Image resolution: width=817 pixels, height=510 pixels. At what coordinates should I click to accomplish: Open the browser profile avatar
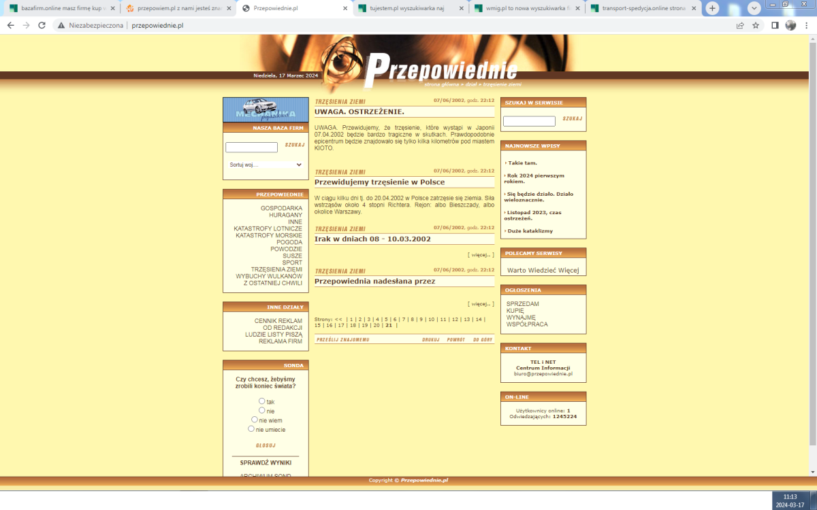tap(790, 25)
